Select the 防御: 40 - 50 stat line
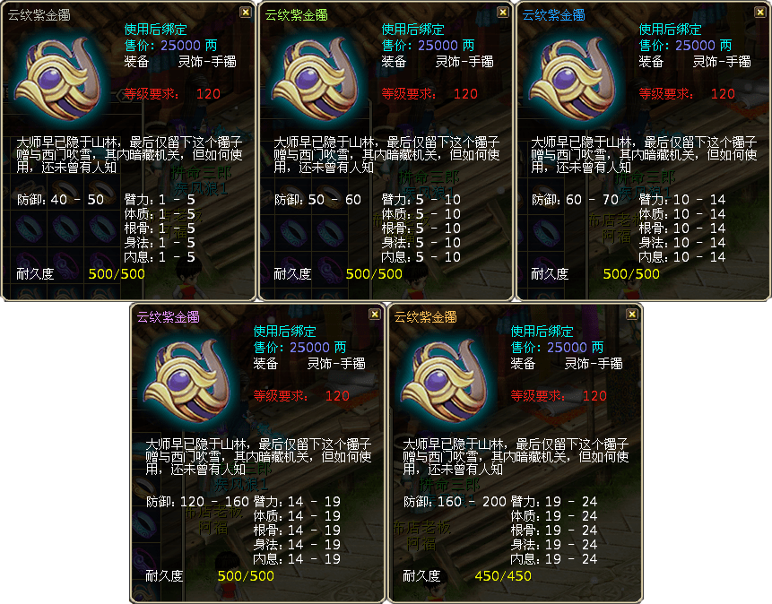The image size is (772, 604). pyautogui.click(x=61, y=200)
